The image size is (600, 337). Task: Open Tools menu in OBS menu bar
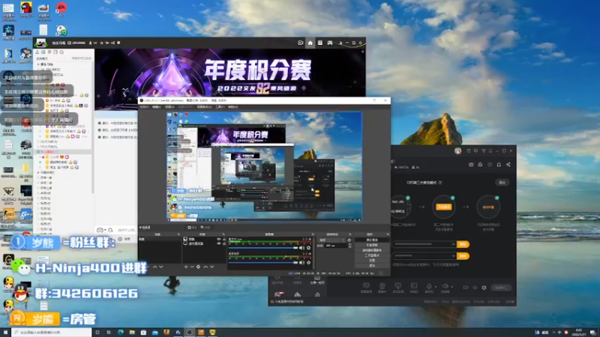pos(220,107)
